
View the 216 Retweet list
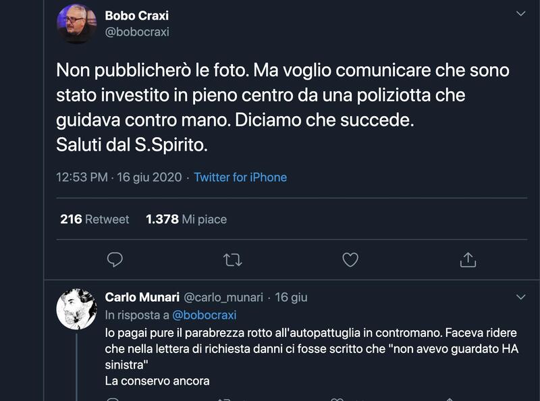(94, 219)
